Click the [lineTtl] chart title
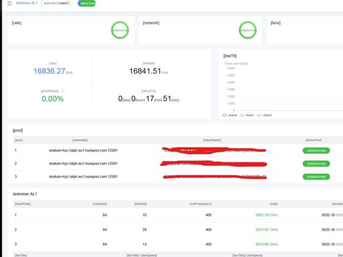The height and width of the screenshot is (257, 343). pyautogui.click(x=230, y=56)
